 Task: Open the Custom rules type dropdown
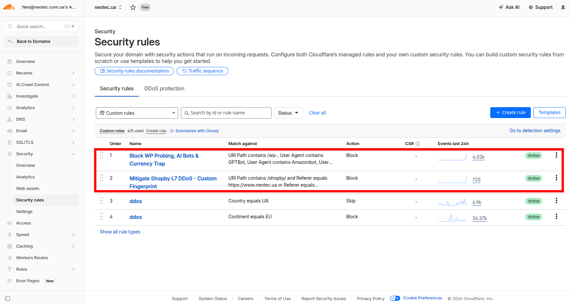click(x=137, y=113)
